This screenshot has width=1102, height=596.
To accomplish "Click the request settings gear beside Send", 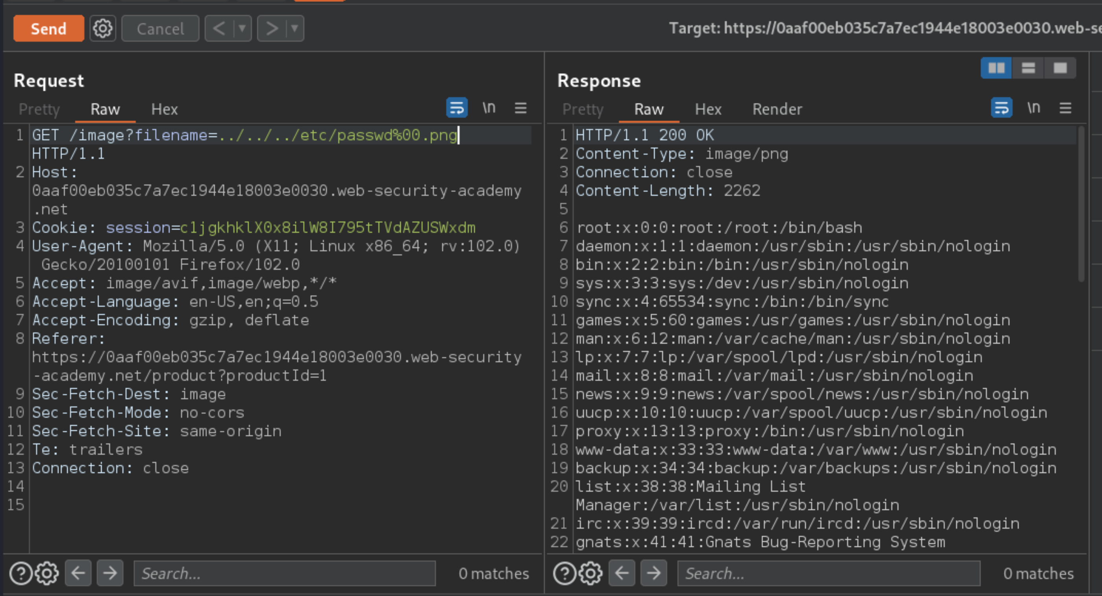I will point(103,29).
